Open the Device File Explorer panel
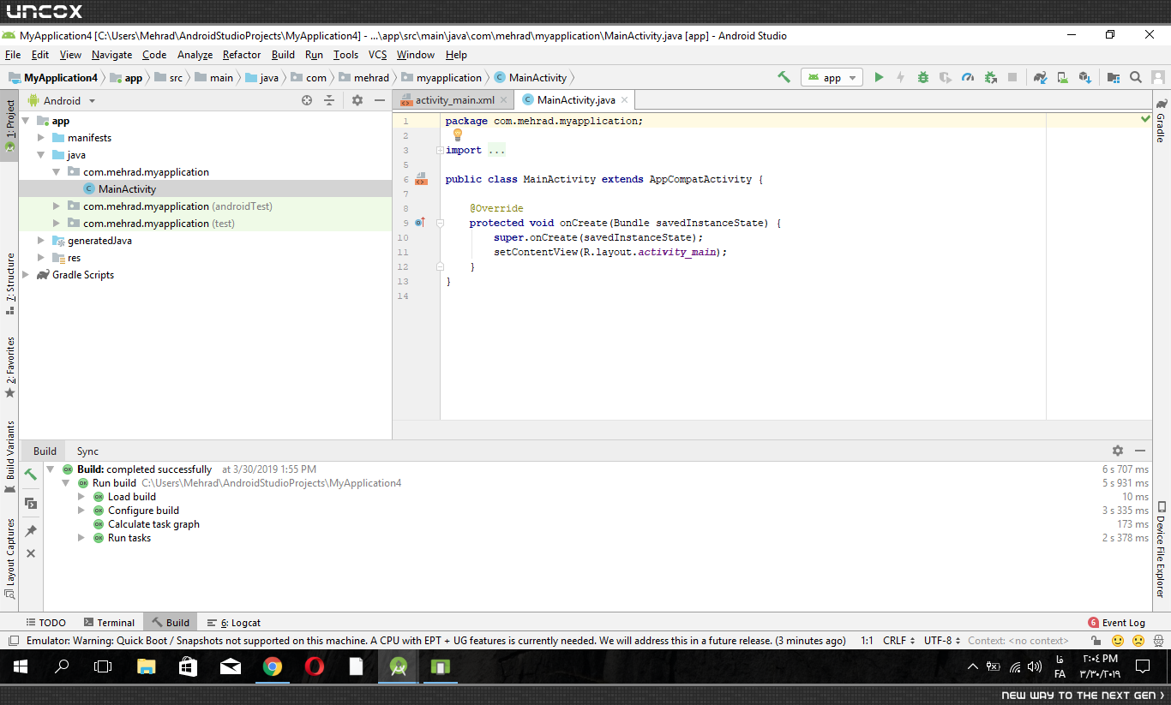The image size is (1171, 705). [1161, 550]
